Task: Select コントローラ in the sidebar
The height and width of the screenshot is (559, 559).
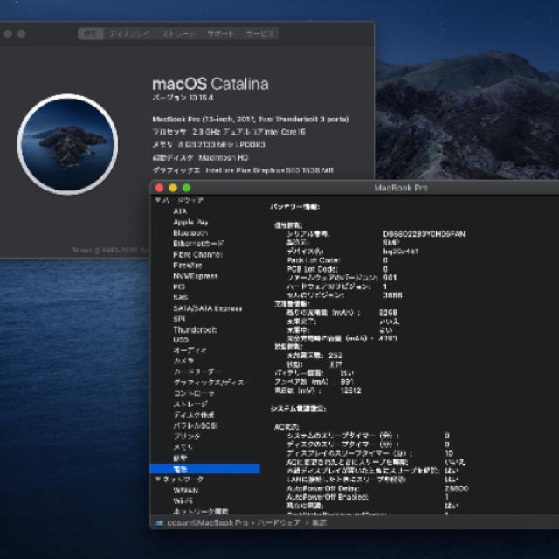Action: [194, 393]
